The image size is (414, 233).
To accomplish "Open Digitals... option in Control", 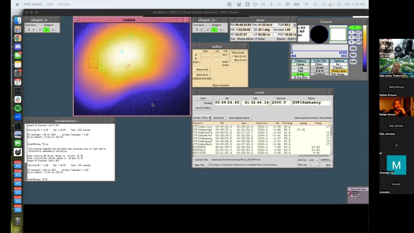I will (339, 68).
